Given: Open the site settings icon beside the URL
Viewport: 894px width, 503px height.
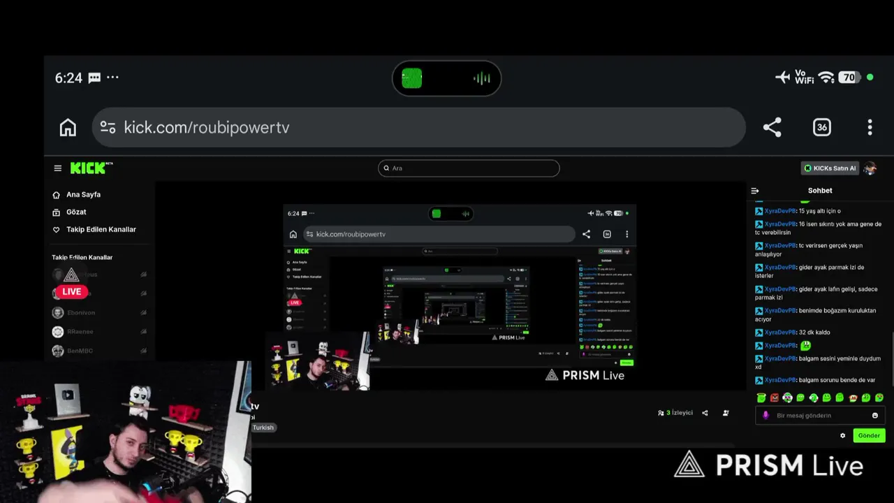Looking at the screenshot, I should pos(108,127).
